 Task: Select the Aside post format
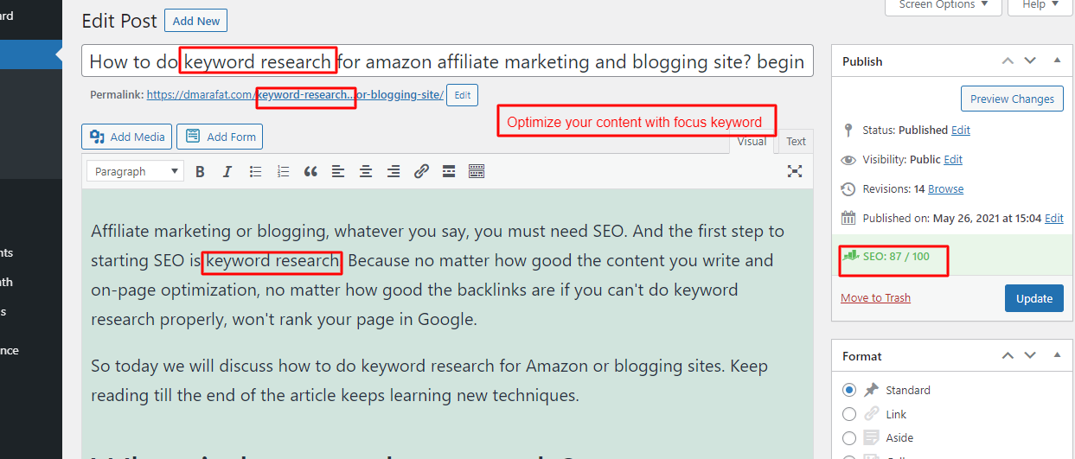(849, 437)
